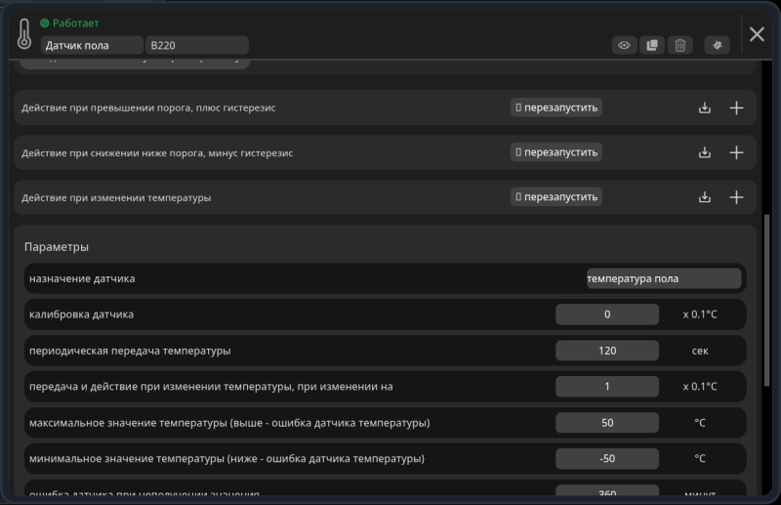Viewport: 781px width, 505px height.
Task: Import action for превышении порога row
Action: pyautogui.click(x=704, y=107)
